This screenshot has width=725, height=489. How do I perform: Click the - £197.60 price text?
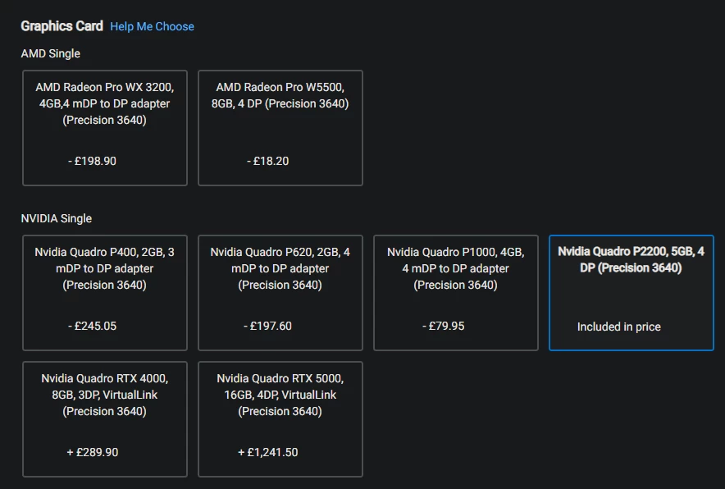(x=267, y=326)
